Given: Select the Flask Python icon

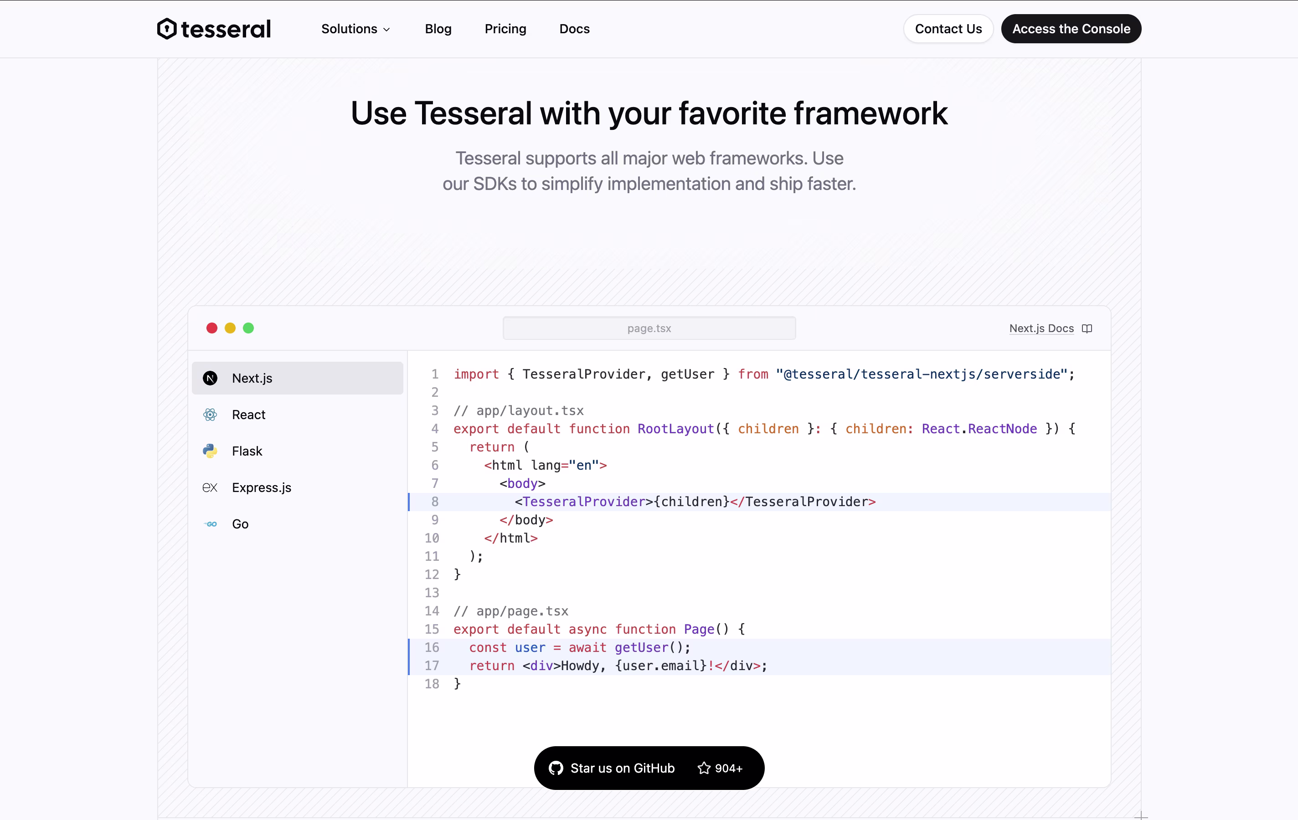Looking at the screenshot, I should 210,451.
